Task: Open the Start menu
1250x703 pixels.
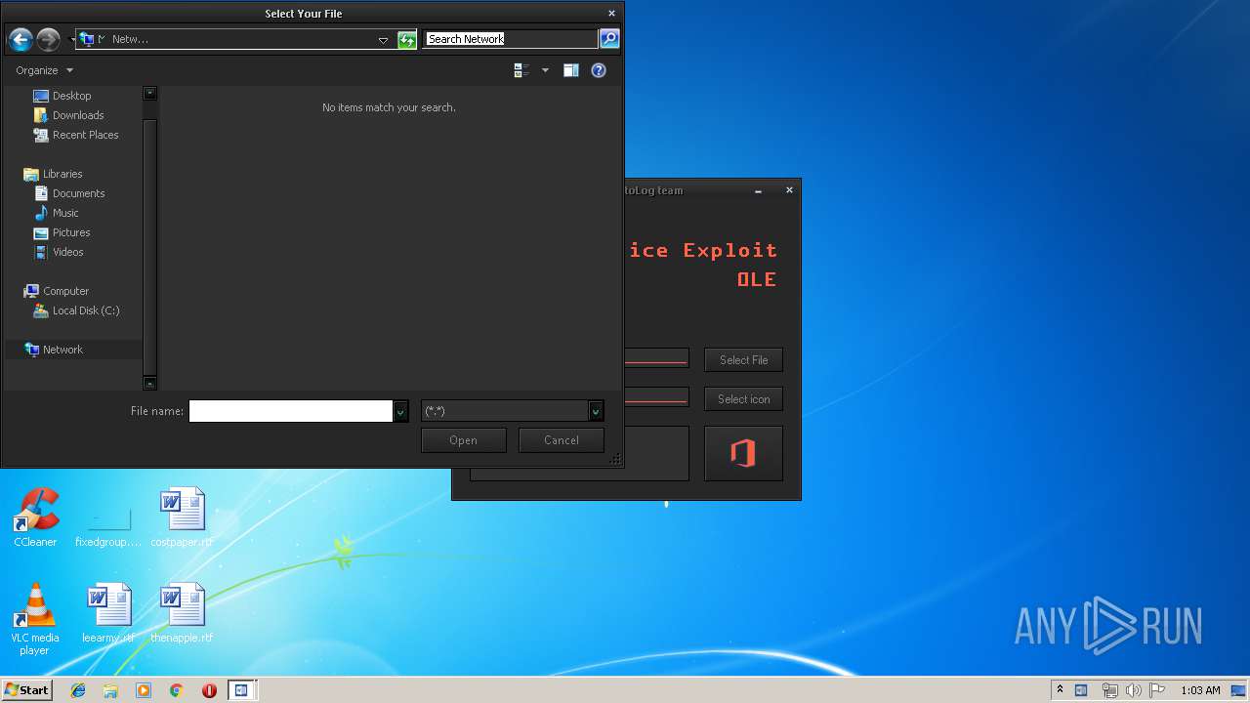Action: 26,690
